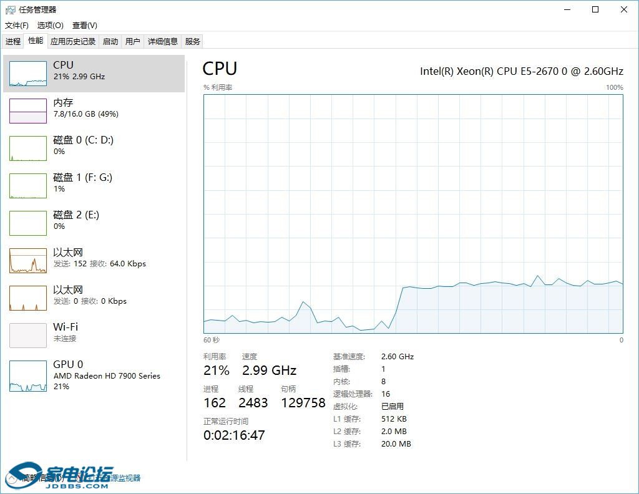Image resolution: width=639 pixels, height=494 pixels.
Task: Open 磁盘 0 (C: D:) graph icon
Action: point(28,148)
